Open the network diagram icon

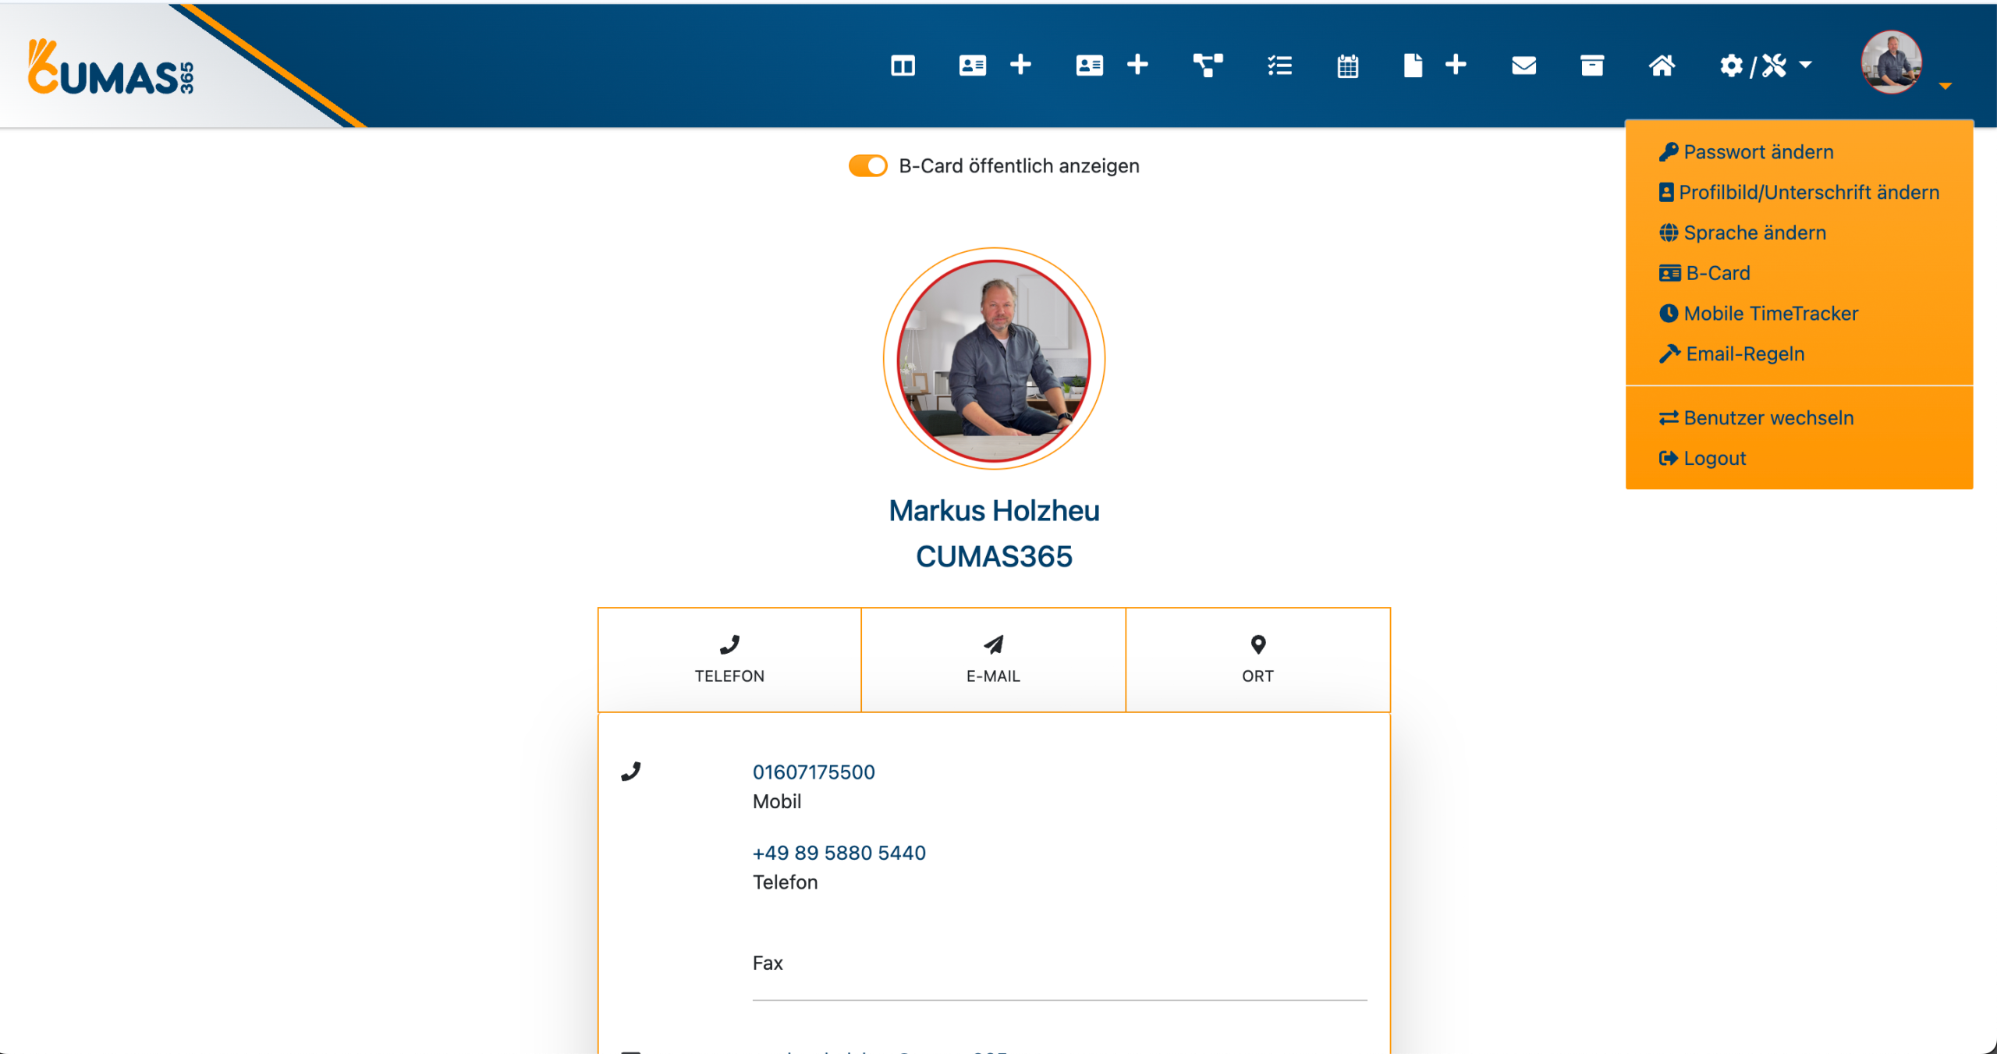(x=1208, y=66)
